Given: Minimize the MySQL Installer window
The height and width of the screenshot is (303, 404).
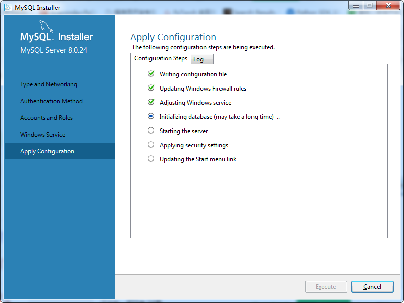Looking at the screenshot, I should tap(356, 6).
